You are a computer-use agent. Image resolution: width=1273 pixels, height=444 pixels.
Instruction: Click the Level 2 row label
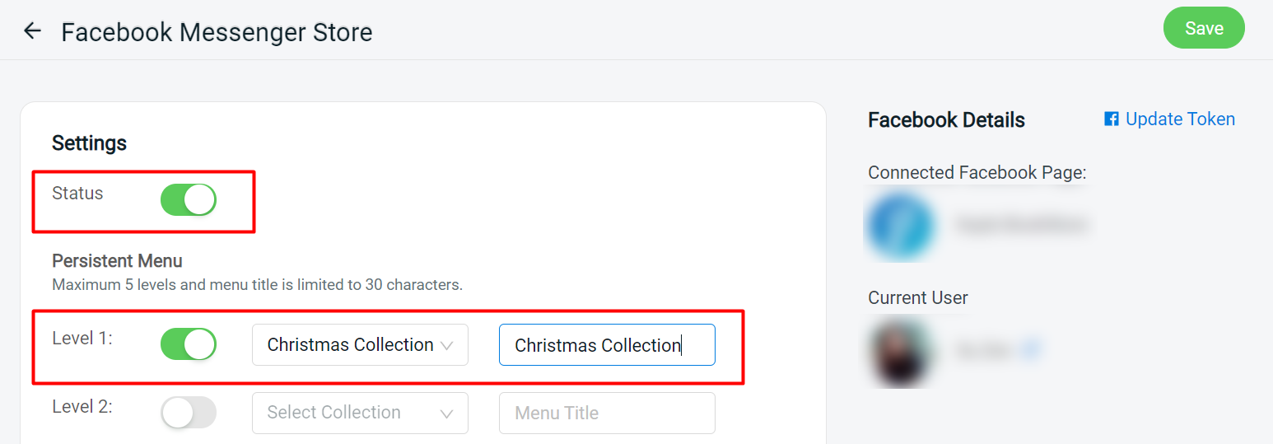(x=82, y=407)
